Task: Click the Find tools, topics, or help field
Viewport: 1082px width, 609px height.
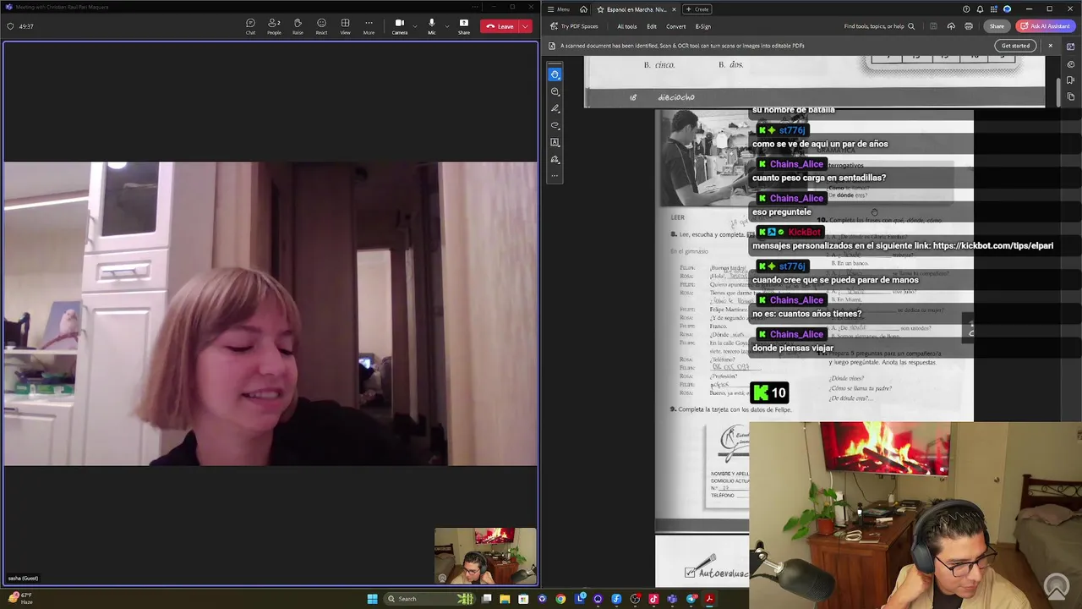Action: [x=879, y=26]
